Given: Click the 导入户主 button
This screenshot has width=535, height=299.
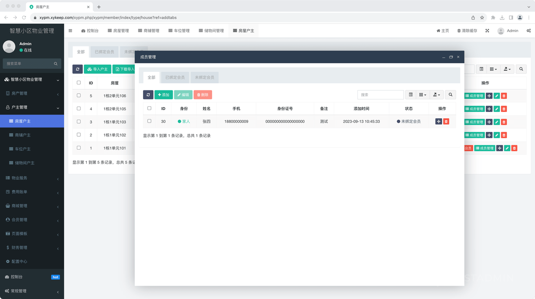Looking at the screenshot, I should point(97,69).
